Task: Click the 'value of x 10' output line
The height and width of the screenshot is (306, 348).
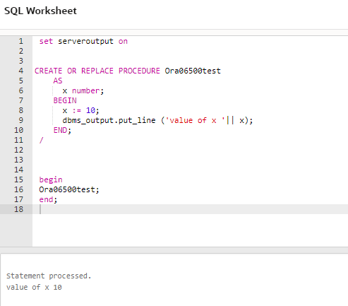Action: 34,287
